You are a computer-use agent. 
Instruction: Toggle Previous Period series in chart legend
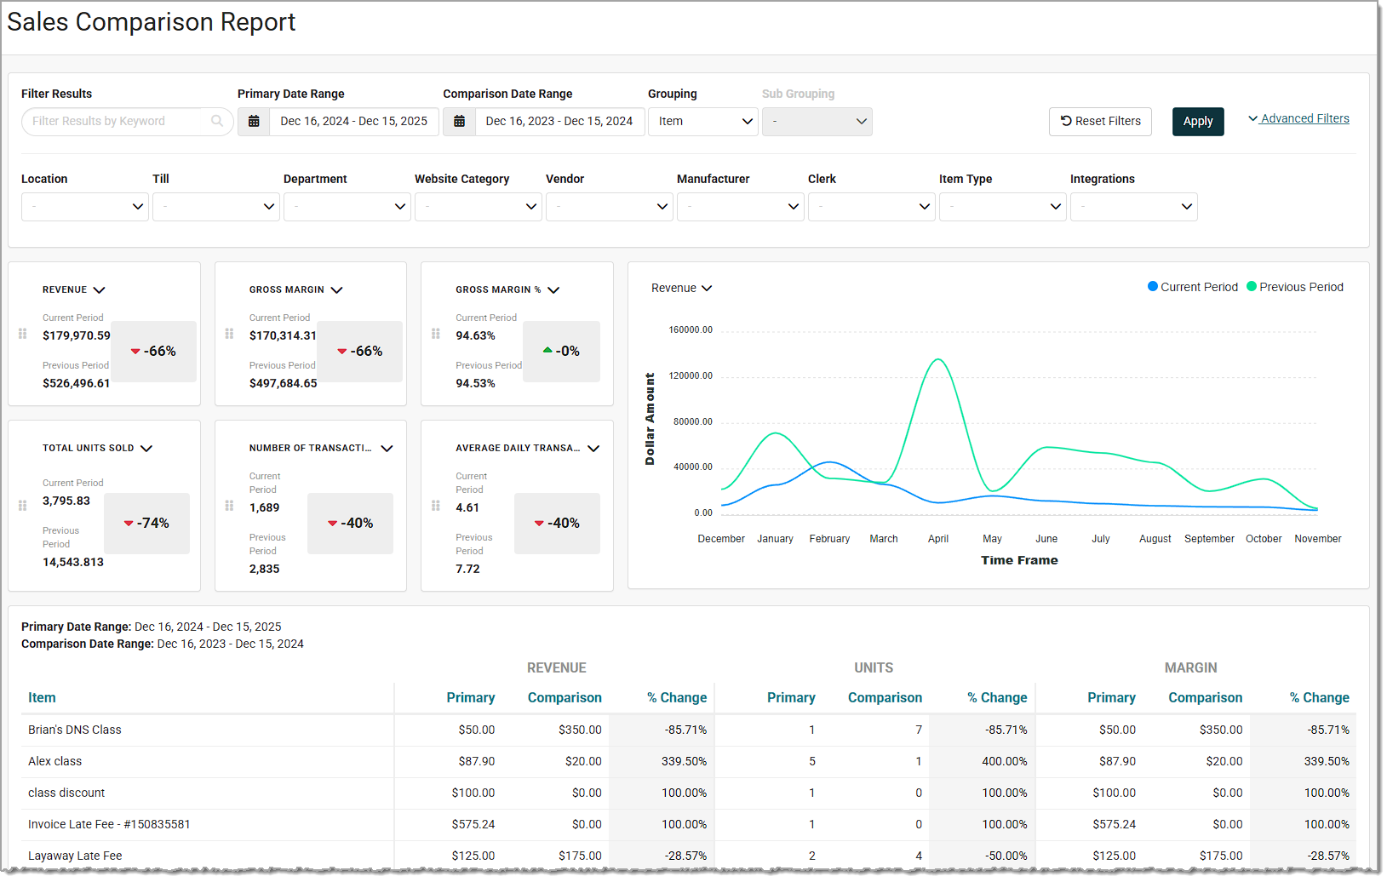point(1294,287)
